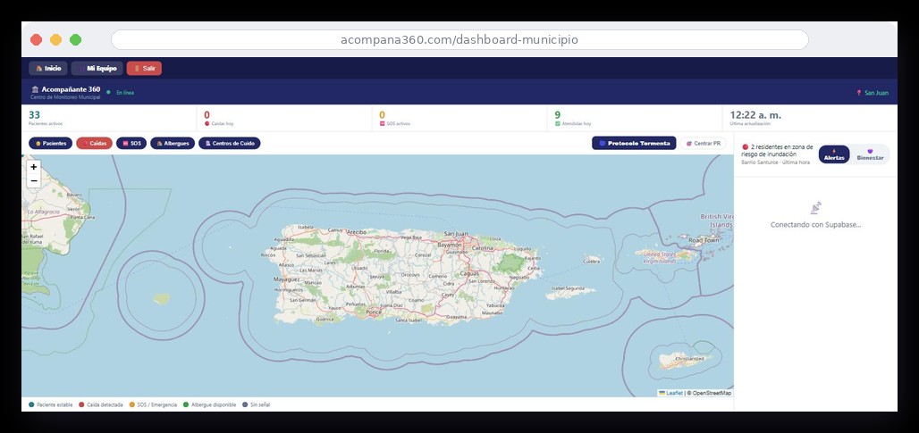Click the San Juan municipality label
Image resolution: width=919 pixels, height=433 pixels.
876,93
